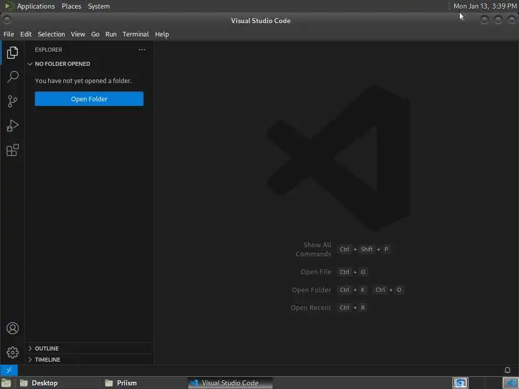Expand the OUTLINE section
Image resolution: width=519 pixels, height=389 pixels.
[x=89, y=348]
